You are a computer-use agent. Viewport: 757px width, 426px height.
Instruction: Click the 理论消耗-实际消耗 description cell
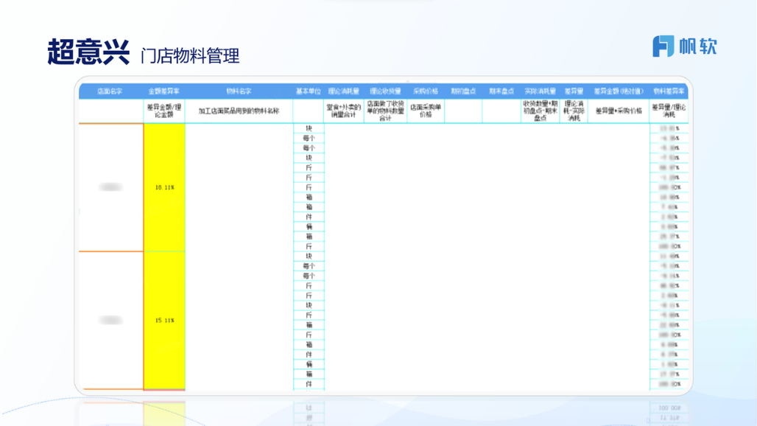click(574, 111)
